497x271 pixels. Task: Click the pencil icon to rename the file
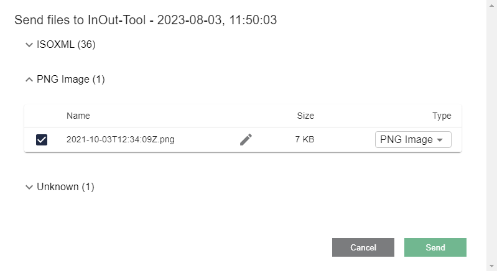tap(246, 140)
